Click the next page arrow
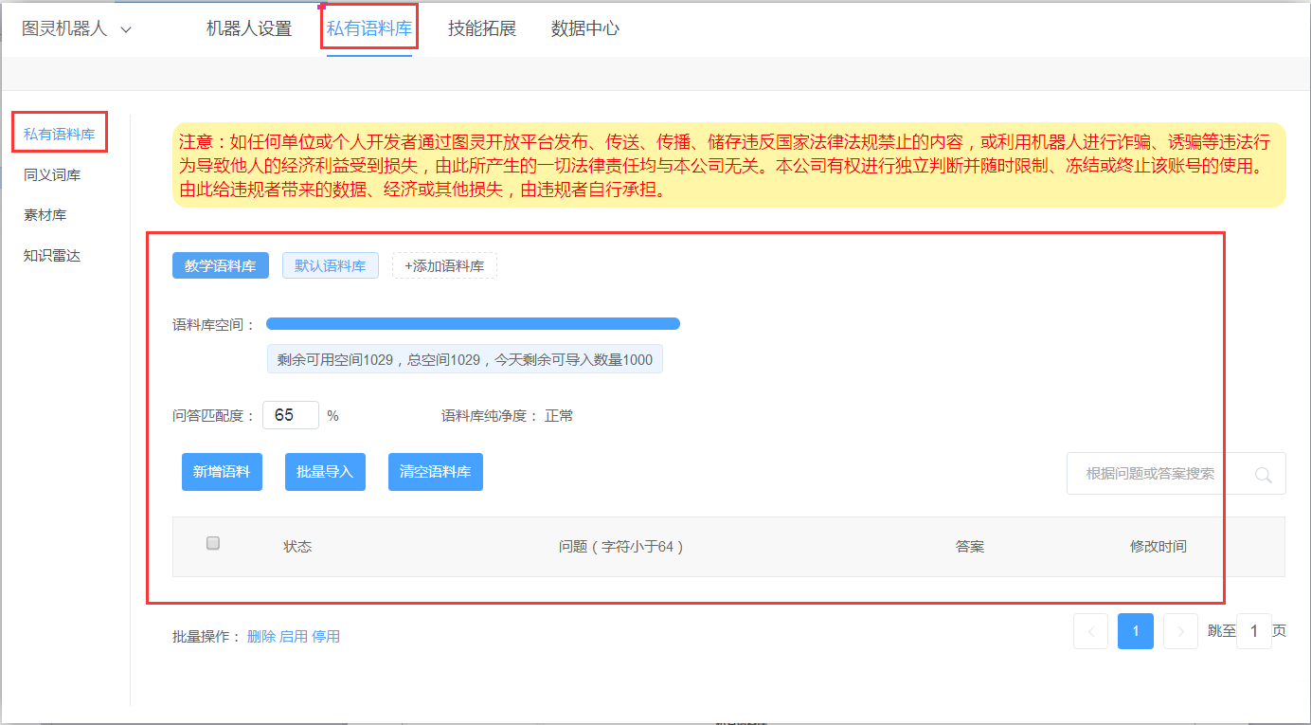 pos(1180,631)
